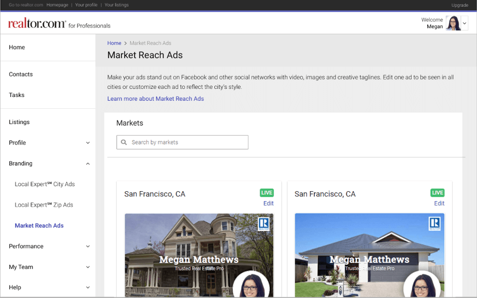Click the Victorian house ad image
Viewport: 477px width, 298px height.
pos(199,255)
